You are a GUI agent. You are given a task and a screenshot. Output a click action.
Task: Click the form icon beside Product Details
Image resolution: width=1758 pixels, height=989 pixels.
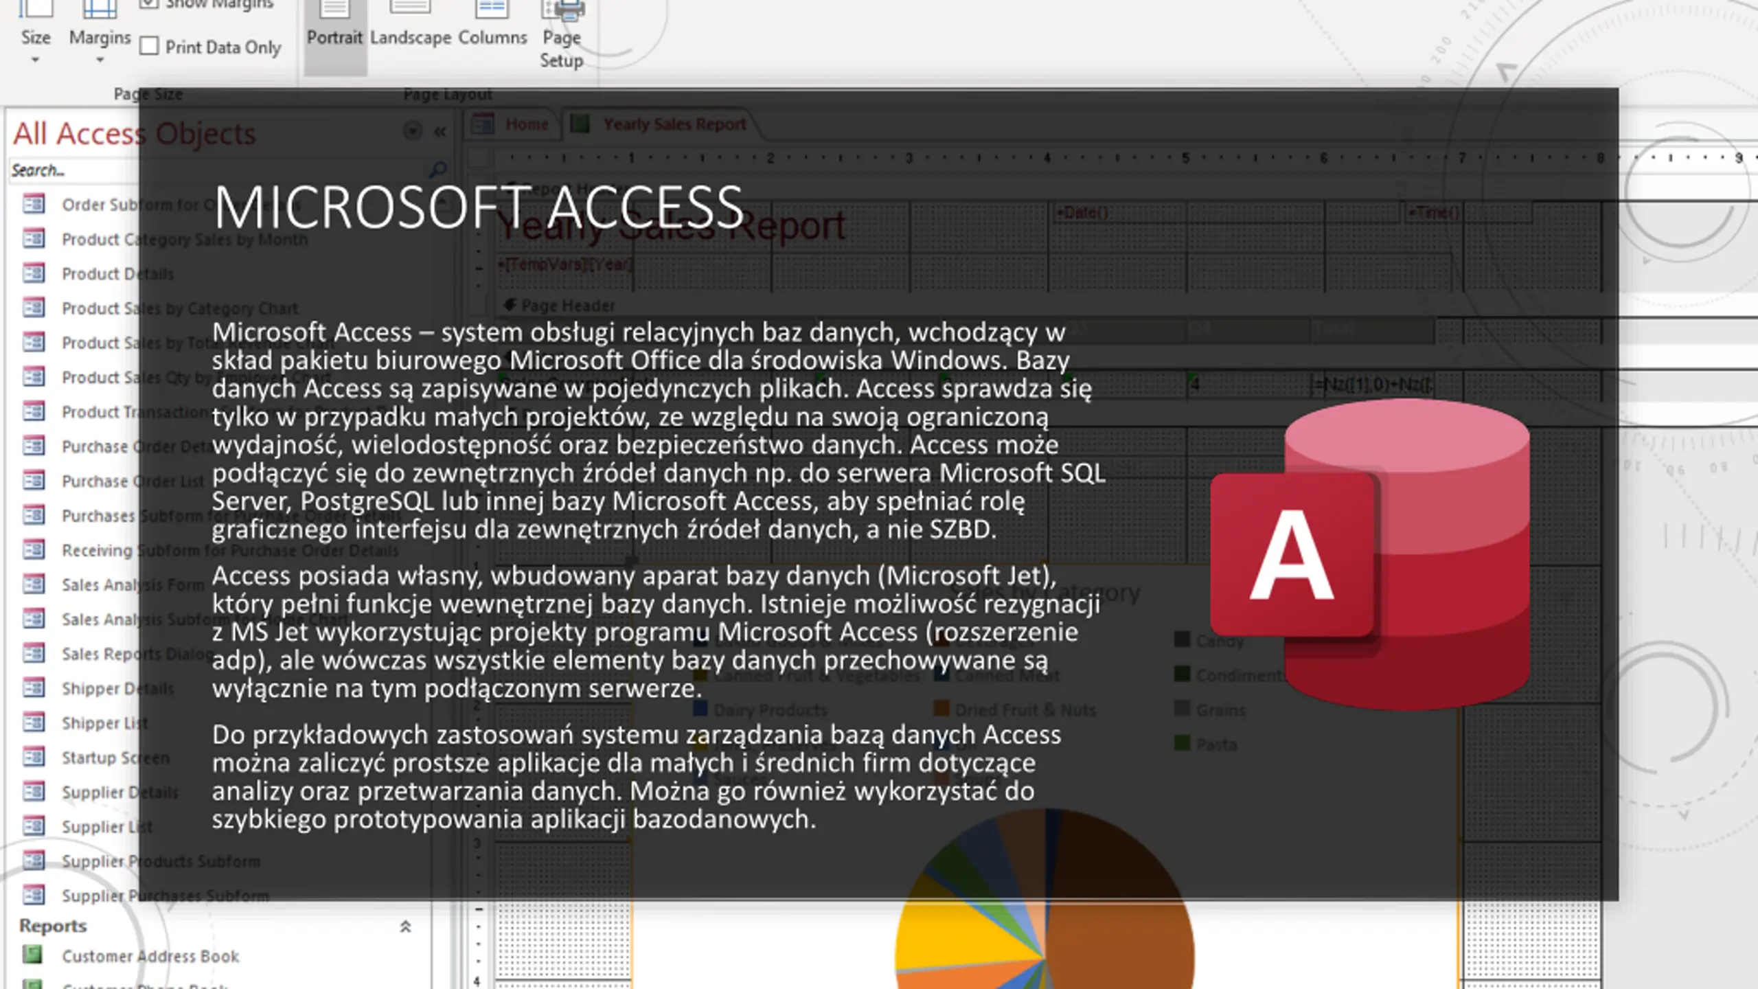34,273
